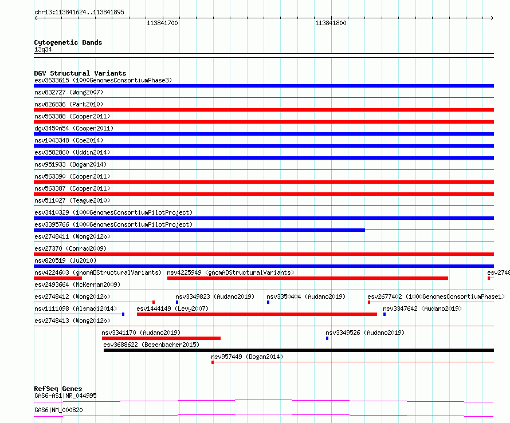Click the red start marker of esv2677402
Image resolution: width=510 pixels, height=423 pixels.
[x=369, y=302]
